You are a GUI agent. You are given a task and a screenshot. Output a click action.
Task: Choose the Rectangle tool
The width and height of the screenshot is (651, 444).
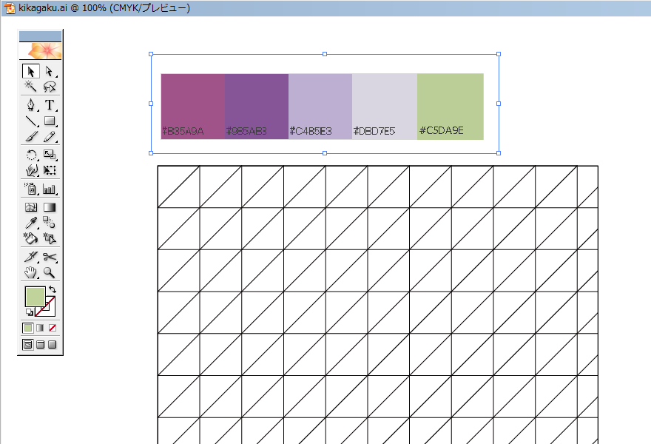(x=50, y=121)
